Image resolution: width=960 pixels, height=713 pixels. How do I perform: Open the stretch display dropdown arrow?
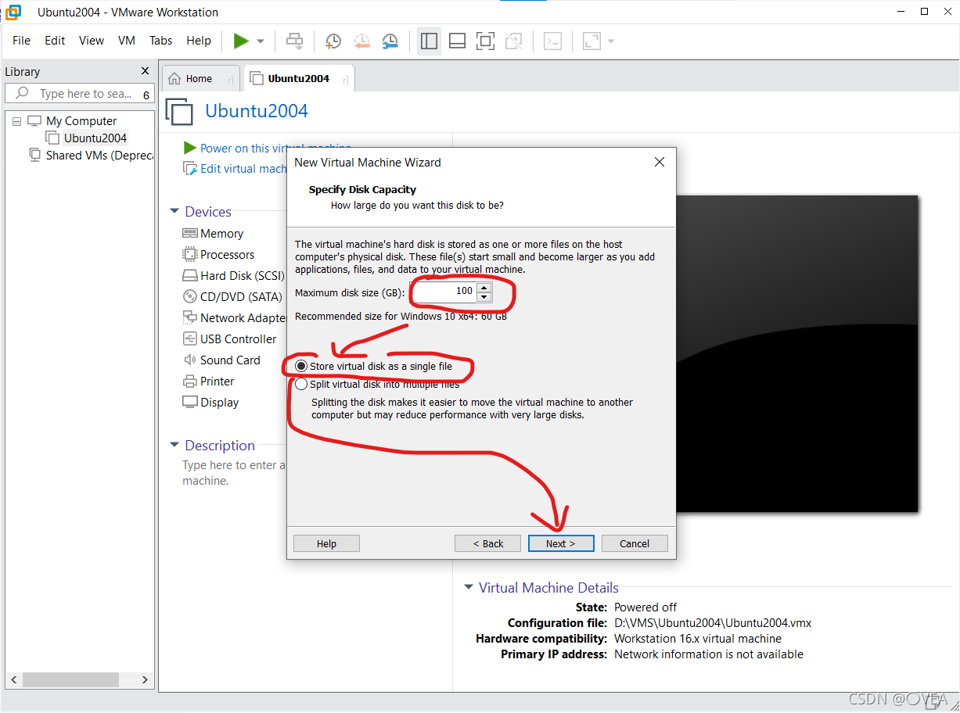click(x=611, y=41)
